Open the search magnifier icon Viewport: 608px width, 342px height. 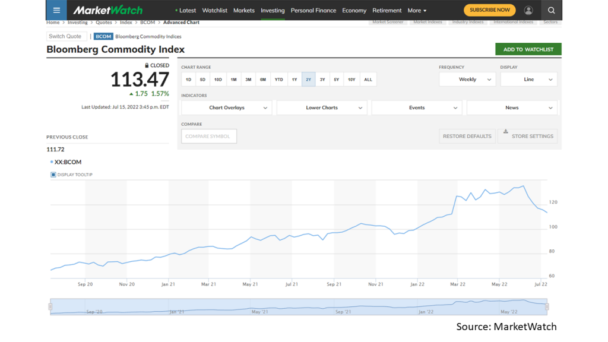tap(551, 11)
